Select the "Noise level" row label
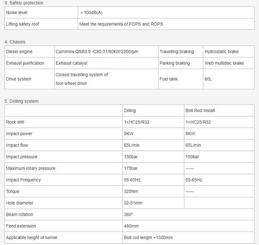This screenshot has width=259, height=245. pos(17,12)
